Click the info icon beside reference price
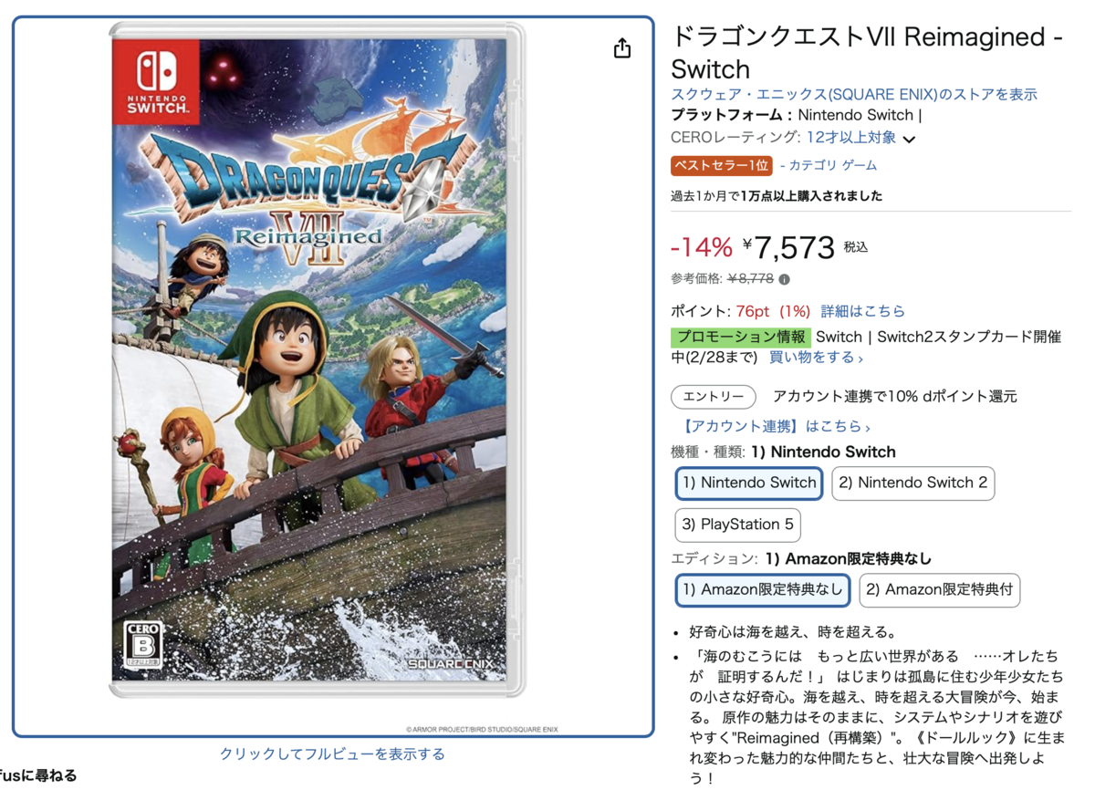 pyautogui.click(x=785, y=279)
